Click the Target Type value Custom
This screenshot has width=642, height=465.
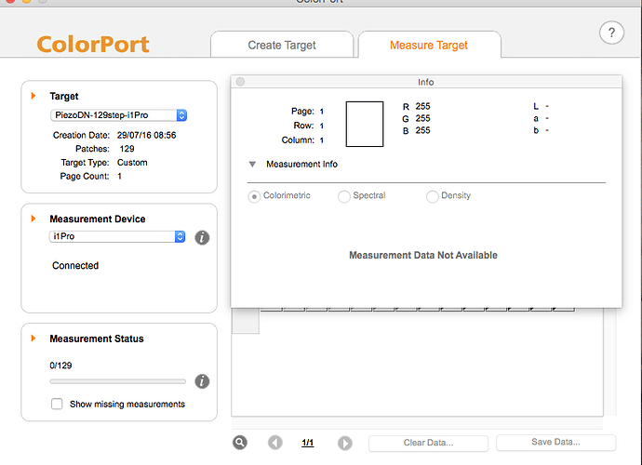click(x=132, y=163)
